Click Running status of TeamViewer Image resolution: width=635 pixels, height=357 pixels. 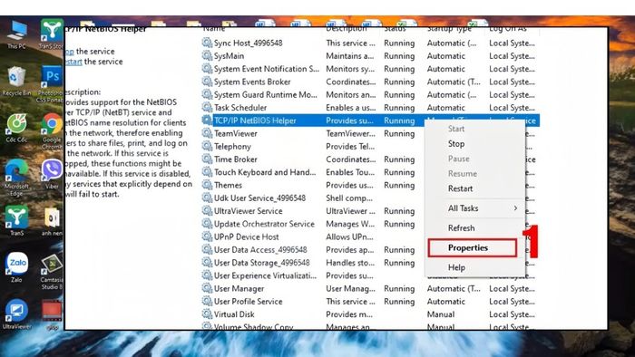coord(399,134)
